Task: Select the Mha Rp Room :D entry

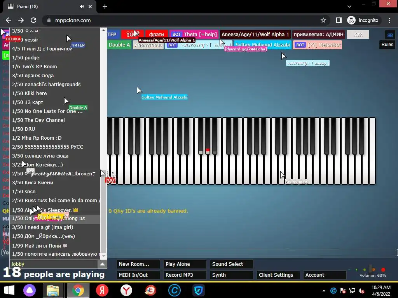Action: click(55, 138)
